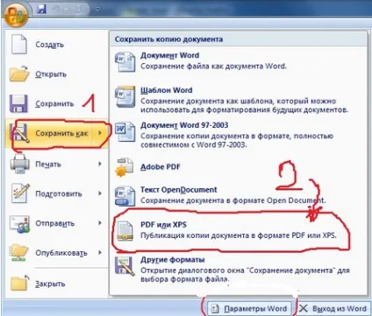The width and height of the screenshot is (372, 316).
Task: Click the Другие форматы floppy pencil icon
Action: (x=125, y=266)
